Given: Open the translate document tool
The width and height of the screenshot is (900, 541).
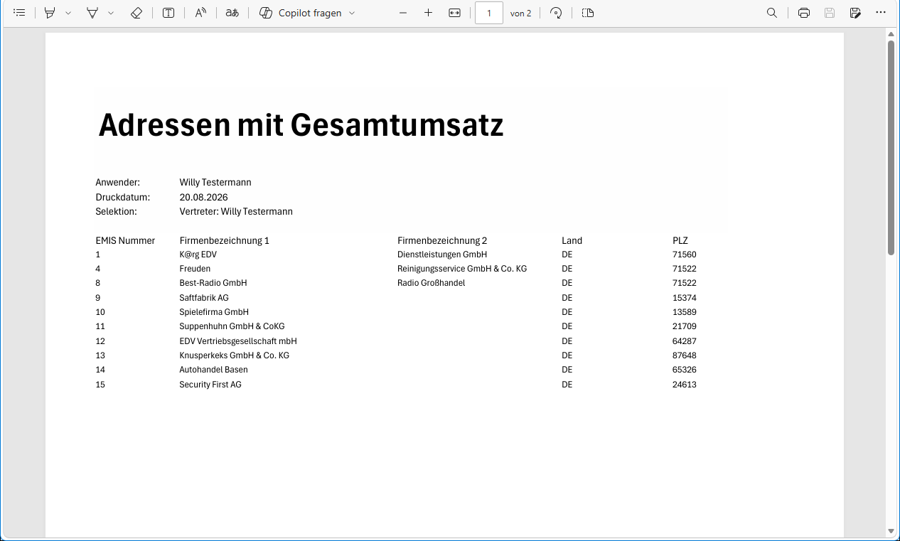Looking at the screenshot, I should point(232,13).
